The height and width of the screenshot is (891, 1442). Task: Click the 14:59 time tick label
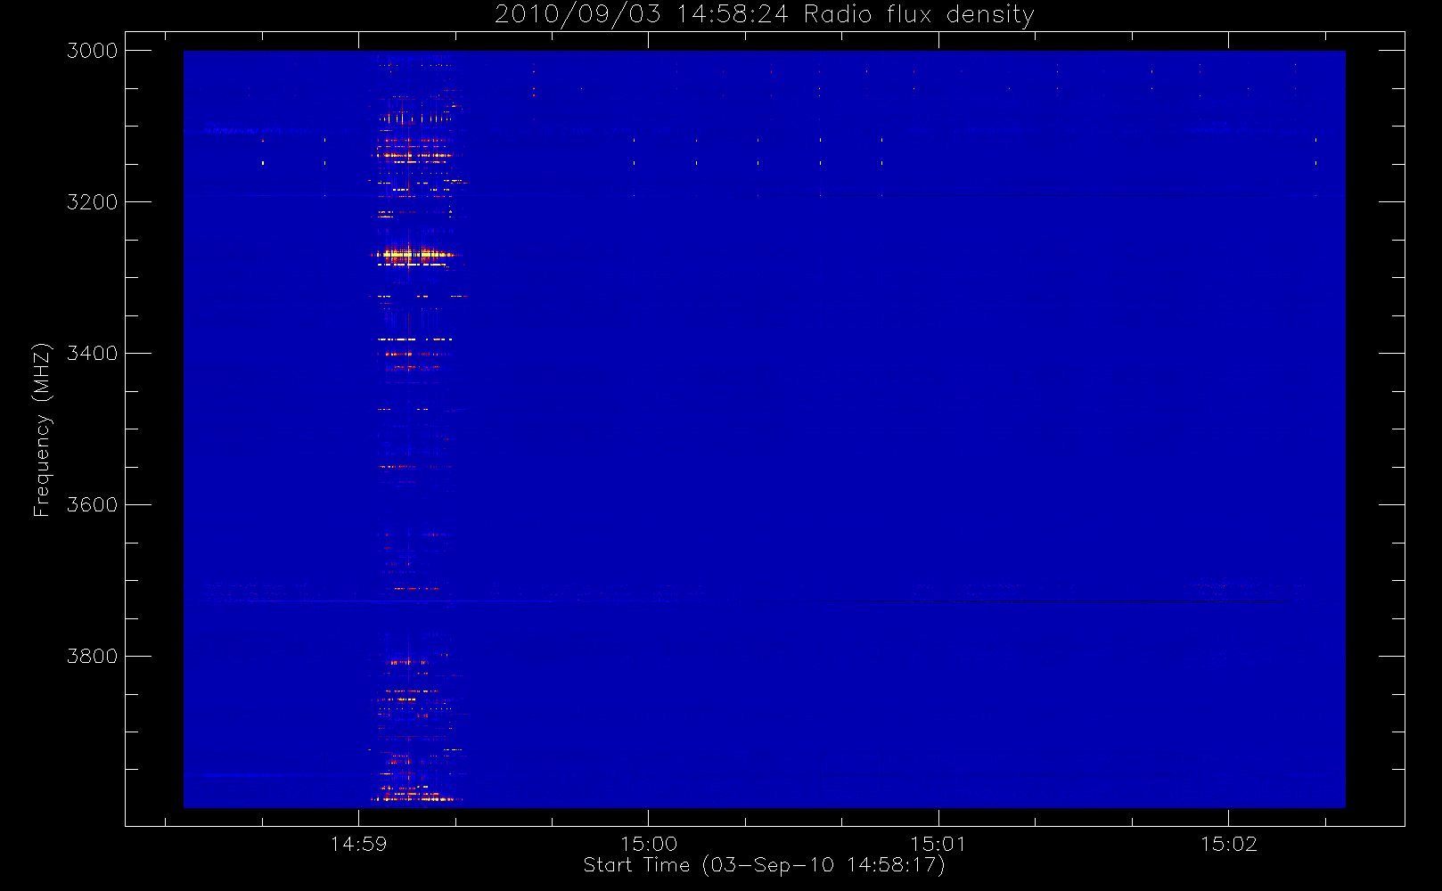point(358,844)
